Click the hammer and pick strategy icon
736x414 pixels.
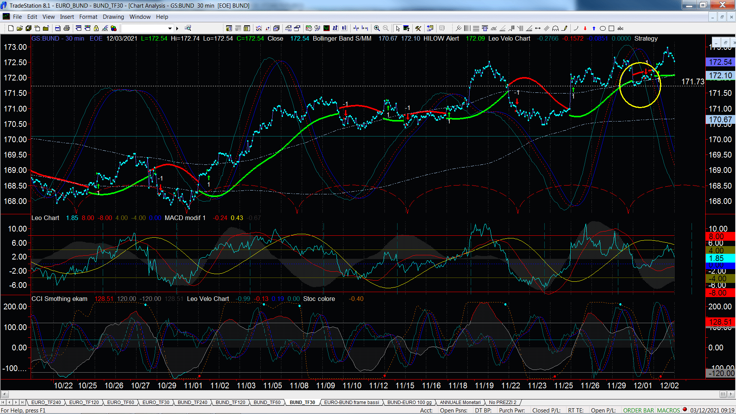(x=418, y=28)
